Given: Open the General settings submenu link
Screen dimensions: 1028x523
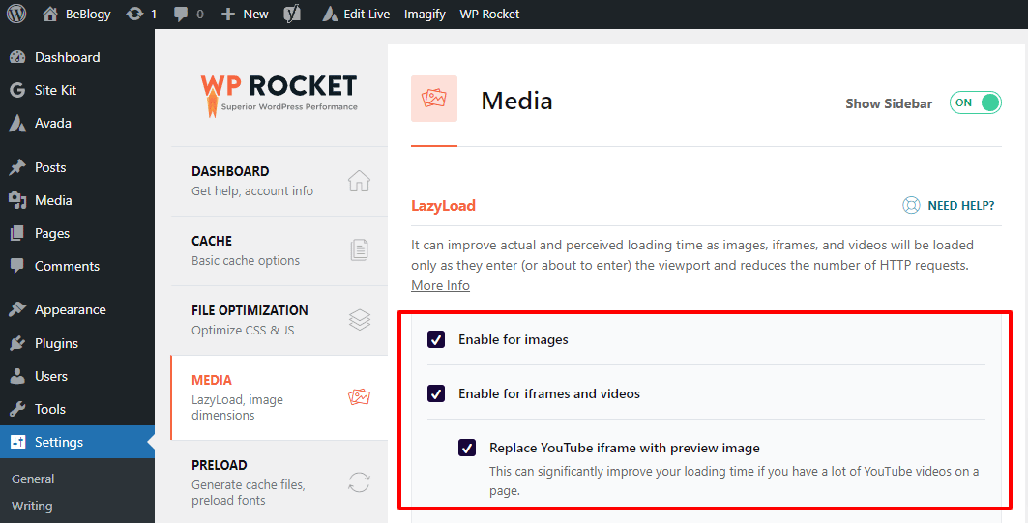Looking at the screenshot, I should (33, 479).
